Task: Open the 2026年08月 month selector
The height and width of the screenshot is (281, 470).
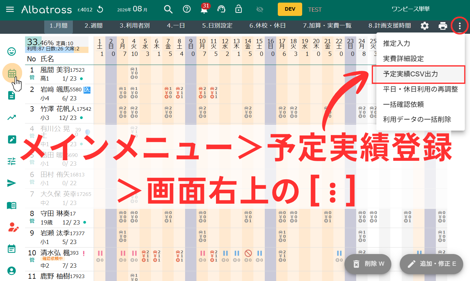Action: (x=132, y=9)
